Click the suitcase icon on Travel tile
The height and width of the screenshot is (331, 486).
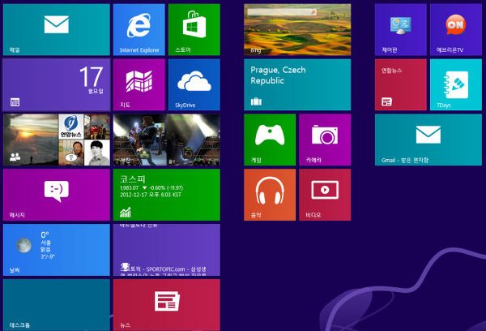coord(256,101)
